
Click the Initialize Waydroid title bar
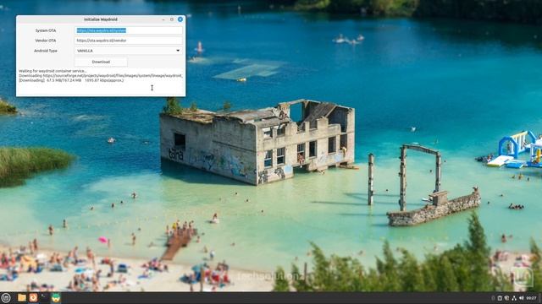pos(101,19)
